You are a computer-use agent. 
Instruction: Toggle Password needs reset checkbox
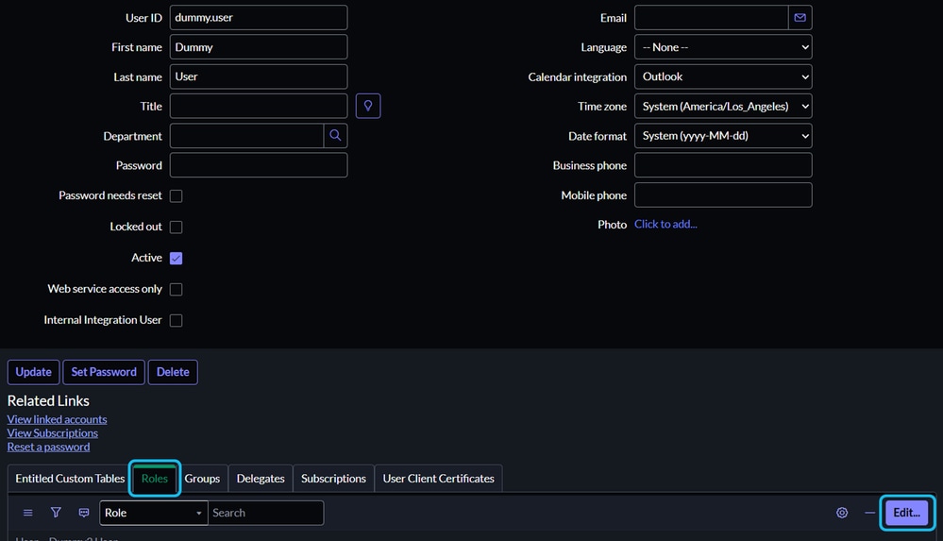click(x=177, y=195)
